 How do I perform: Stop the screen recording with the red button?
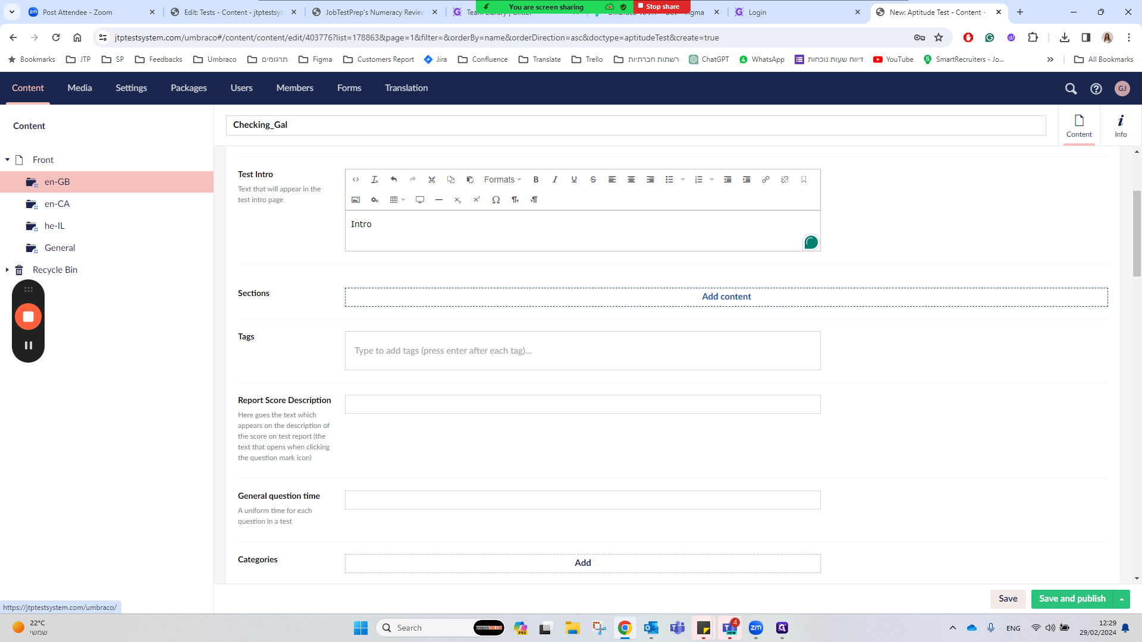[x=28, y=316]
